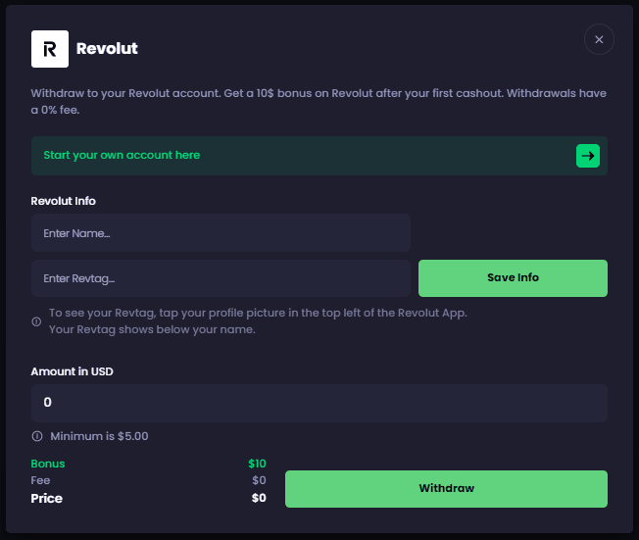Click the Revtag hint info icon
Screen dimensions: 639x540
(x=37, y=321)
